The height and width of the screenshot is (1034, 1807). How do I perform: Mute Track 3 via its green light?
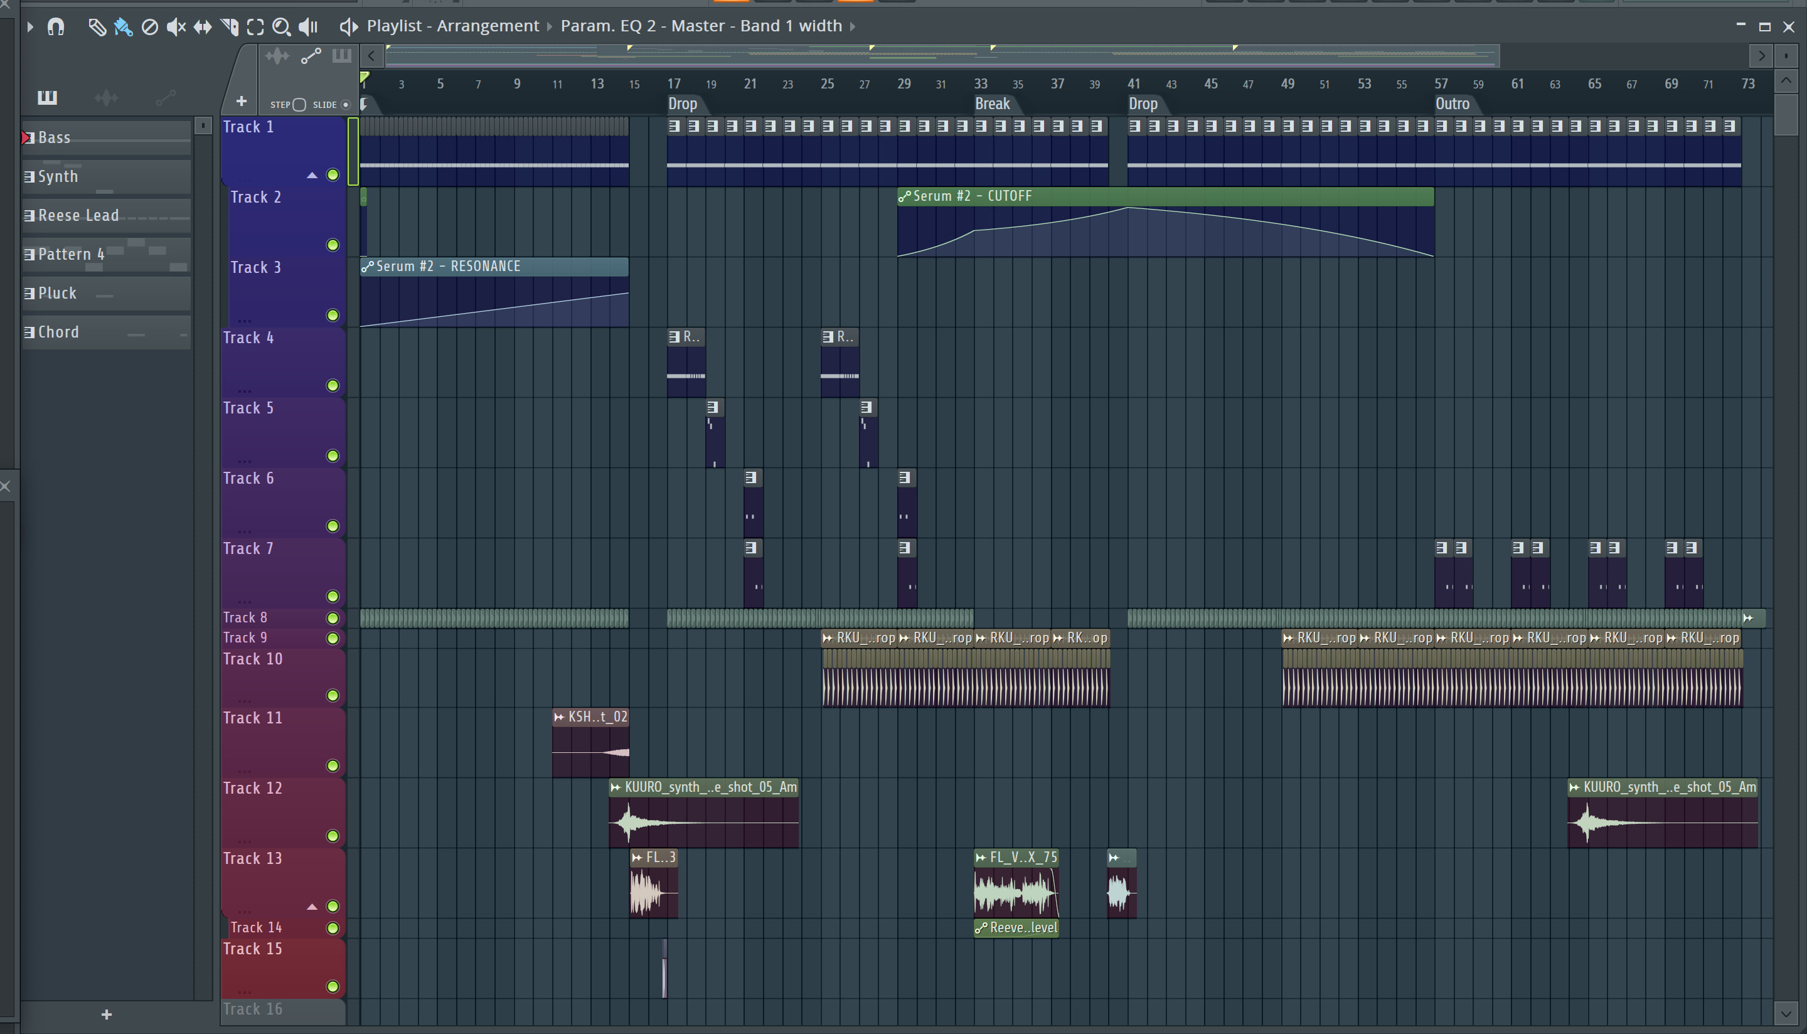point(333,316)
